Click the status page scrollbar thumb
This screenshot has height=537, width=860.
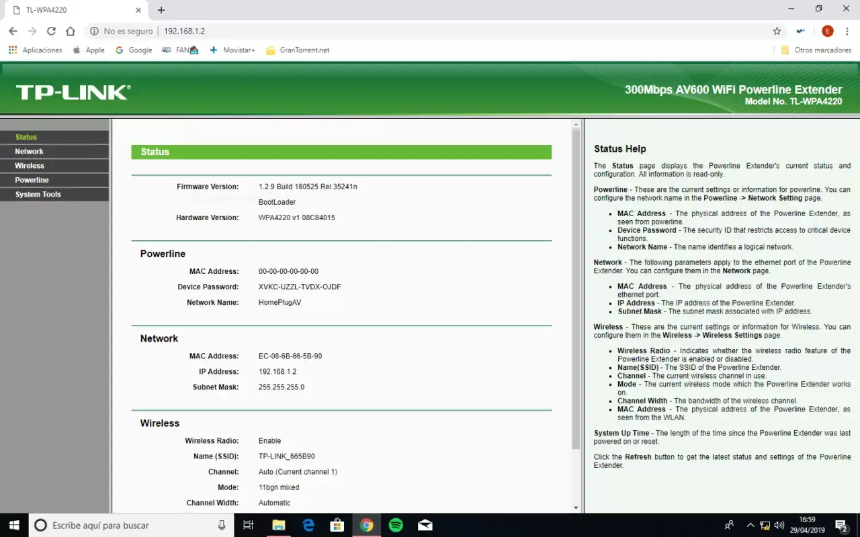click(575, 289)
